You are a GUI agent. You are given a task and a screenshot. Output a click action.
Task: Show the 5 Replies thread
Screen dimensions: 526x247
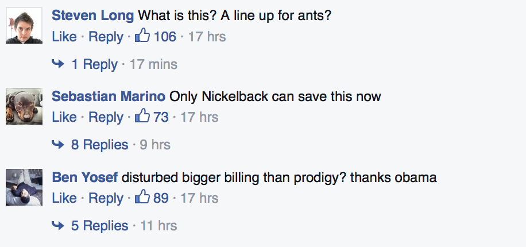pos(99,226)
